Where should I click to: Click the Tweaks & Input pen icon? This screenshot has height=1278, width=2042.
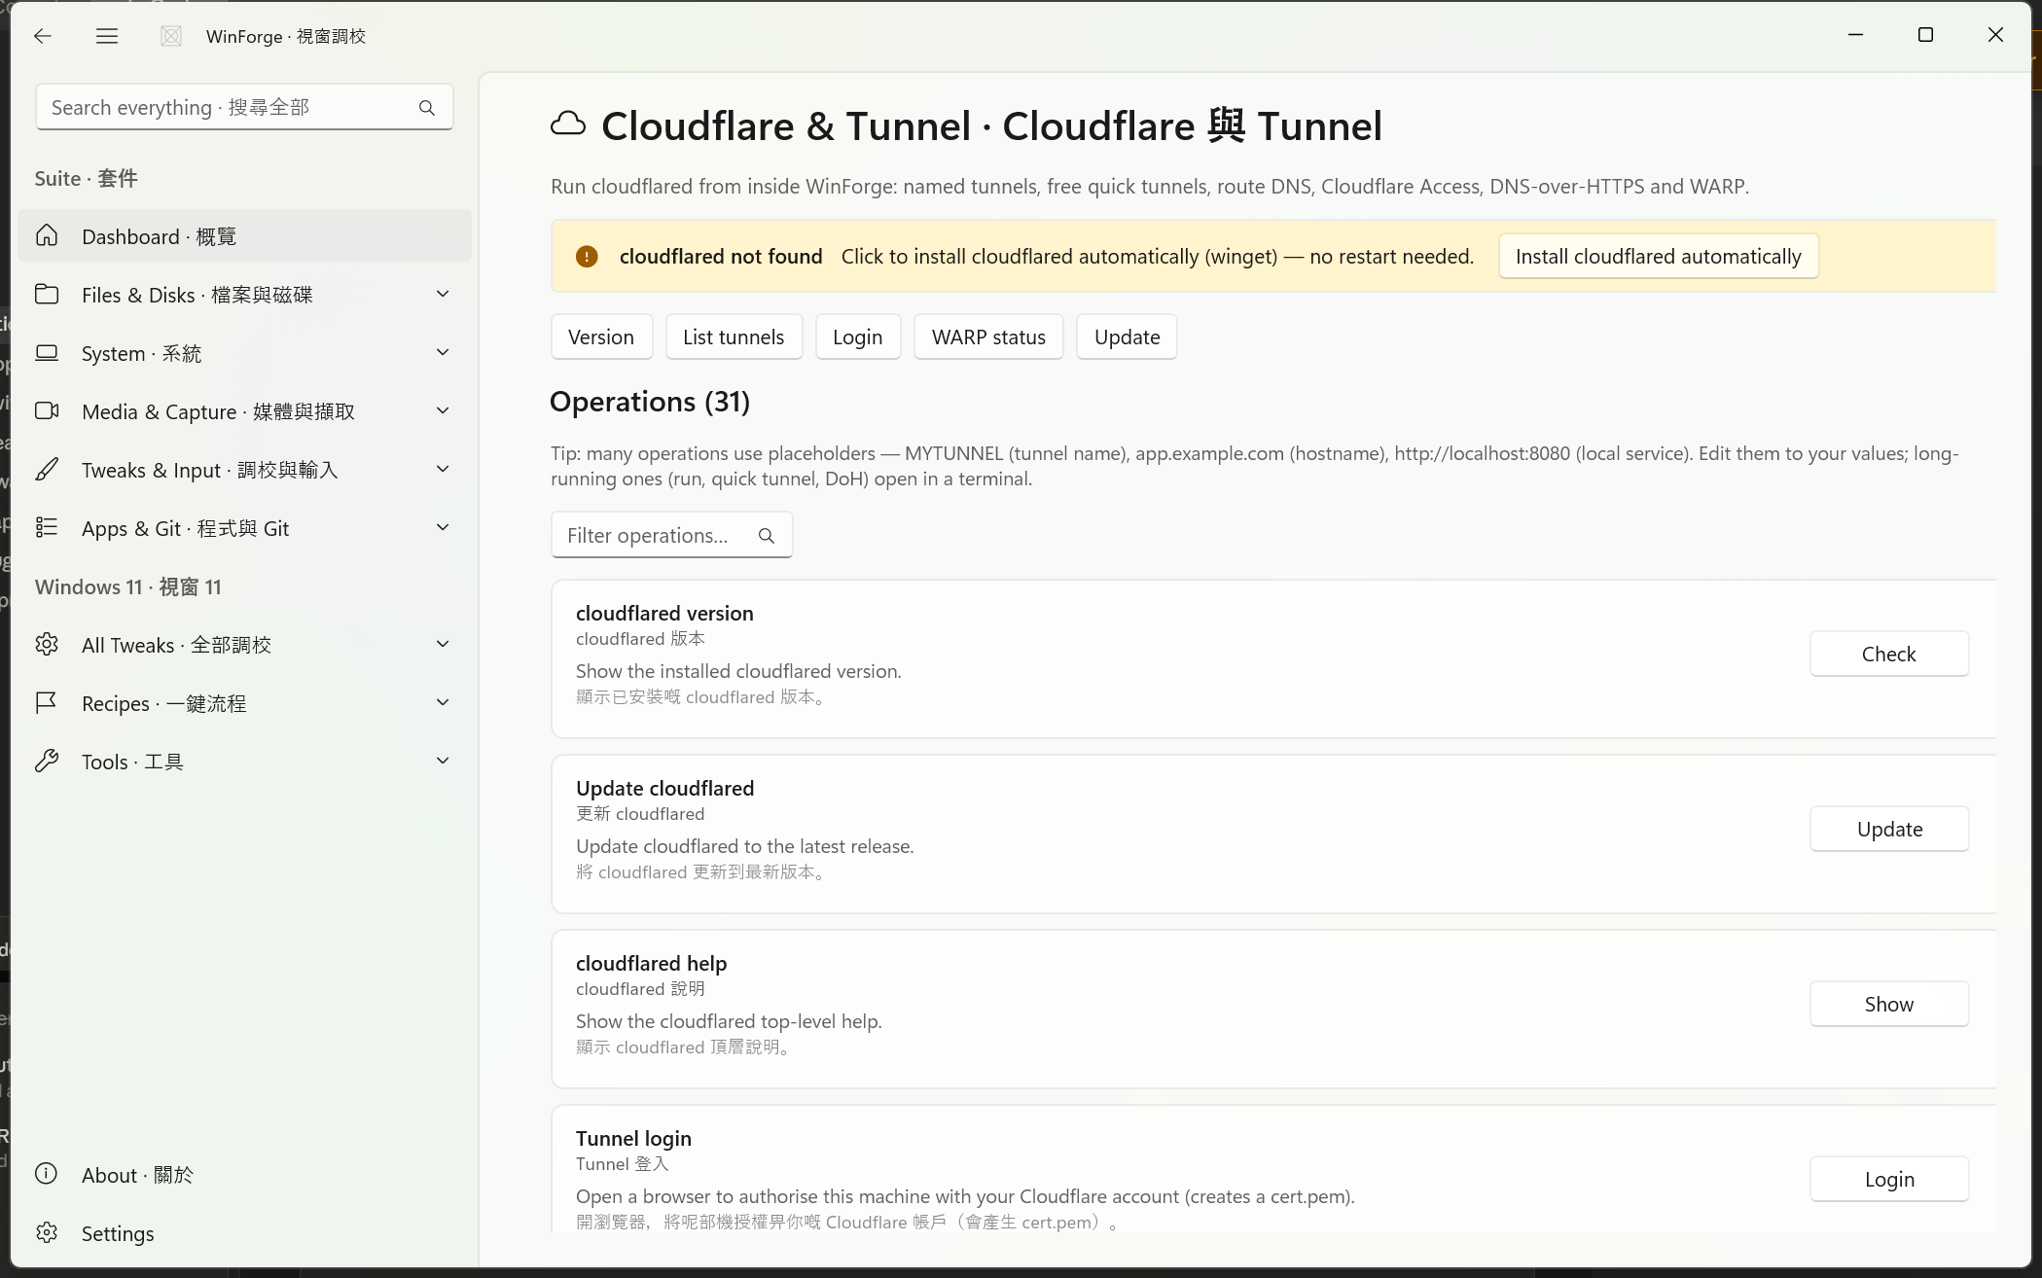47,470
